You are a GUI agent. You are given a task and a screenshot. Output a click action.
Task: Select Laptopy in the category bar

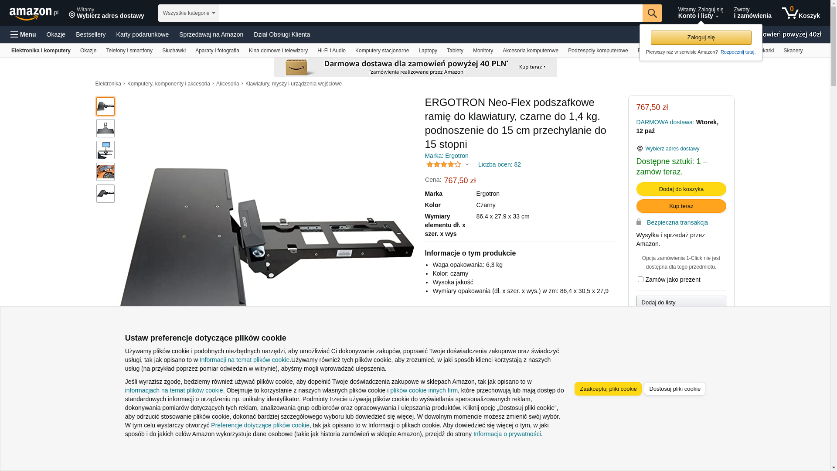coord(428,51)
